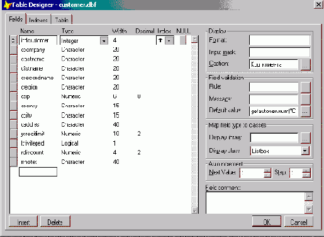The image size is (324, 237).
Task: Switch to the Indexes tab
Action: pyautogui.click(x=38, y=20)
